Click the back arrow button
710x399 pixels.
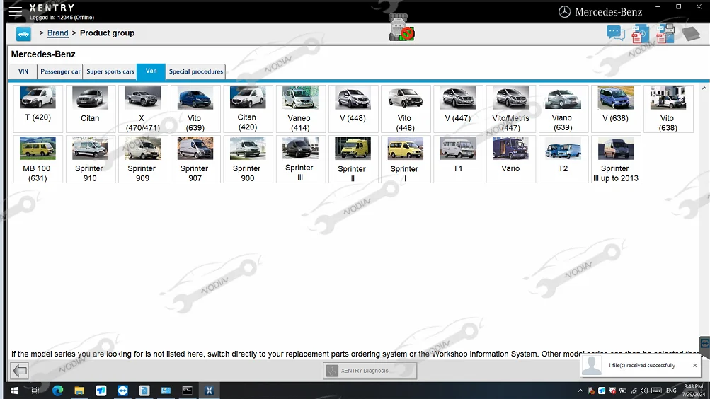pos(20,371)
